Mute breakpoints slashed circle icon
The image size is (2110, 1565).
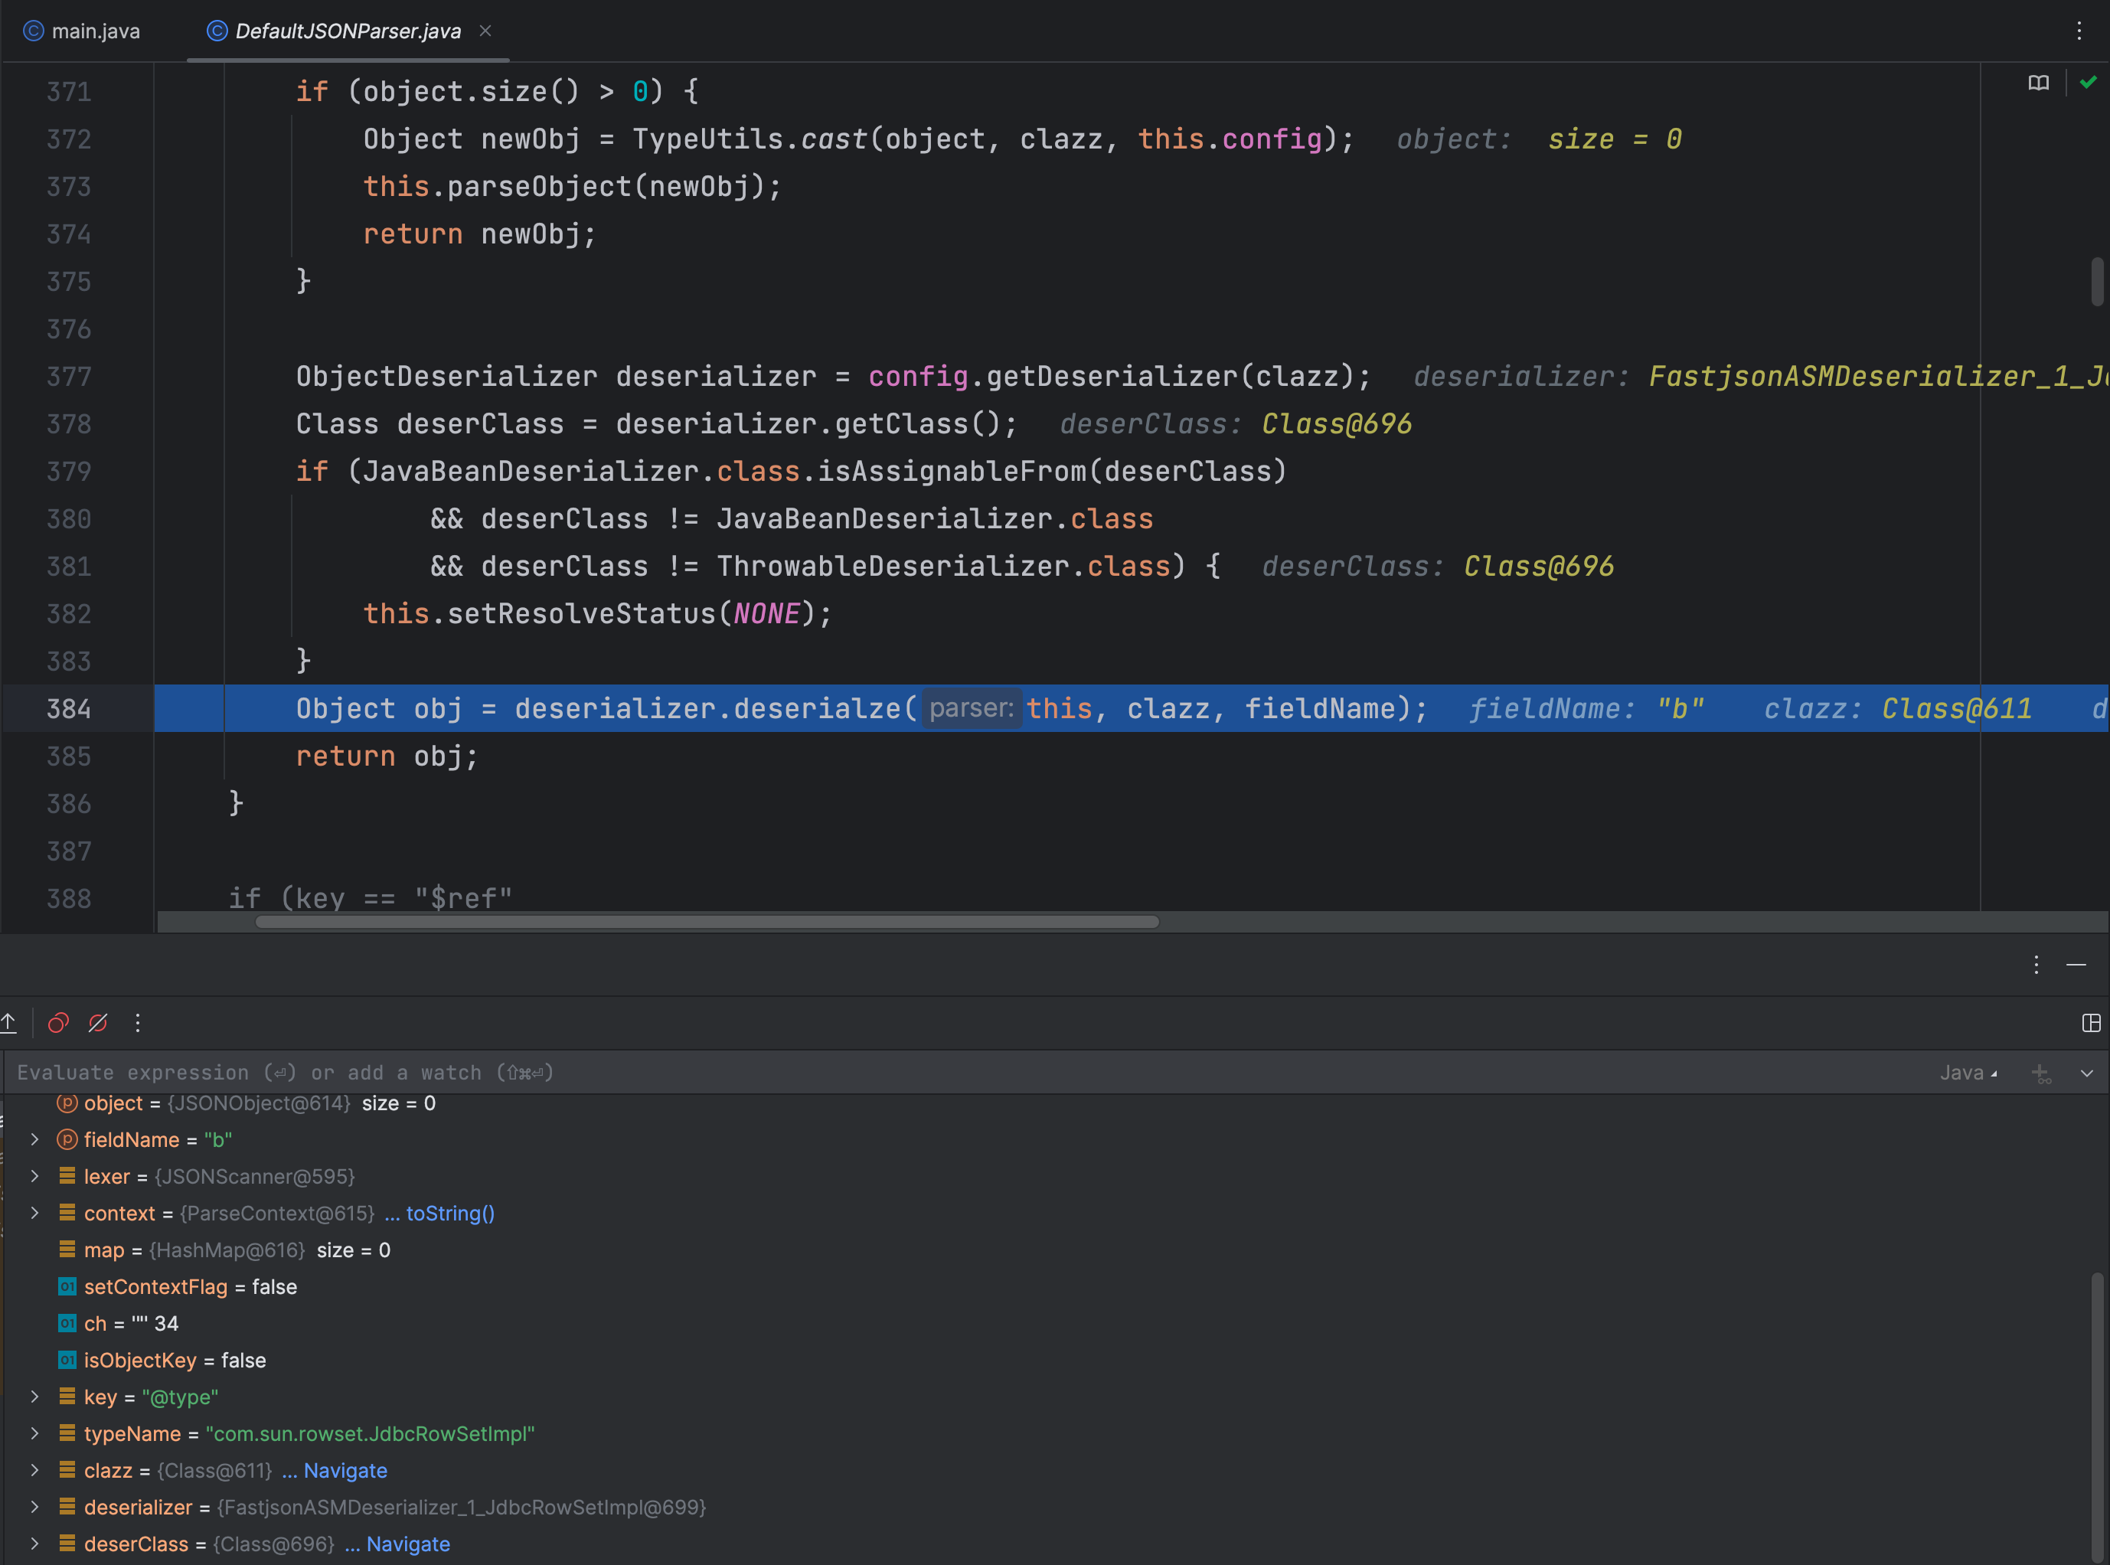[x=97, y=1022]
